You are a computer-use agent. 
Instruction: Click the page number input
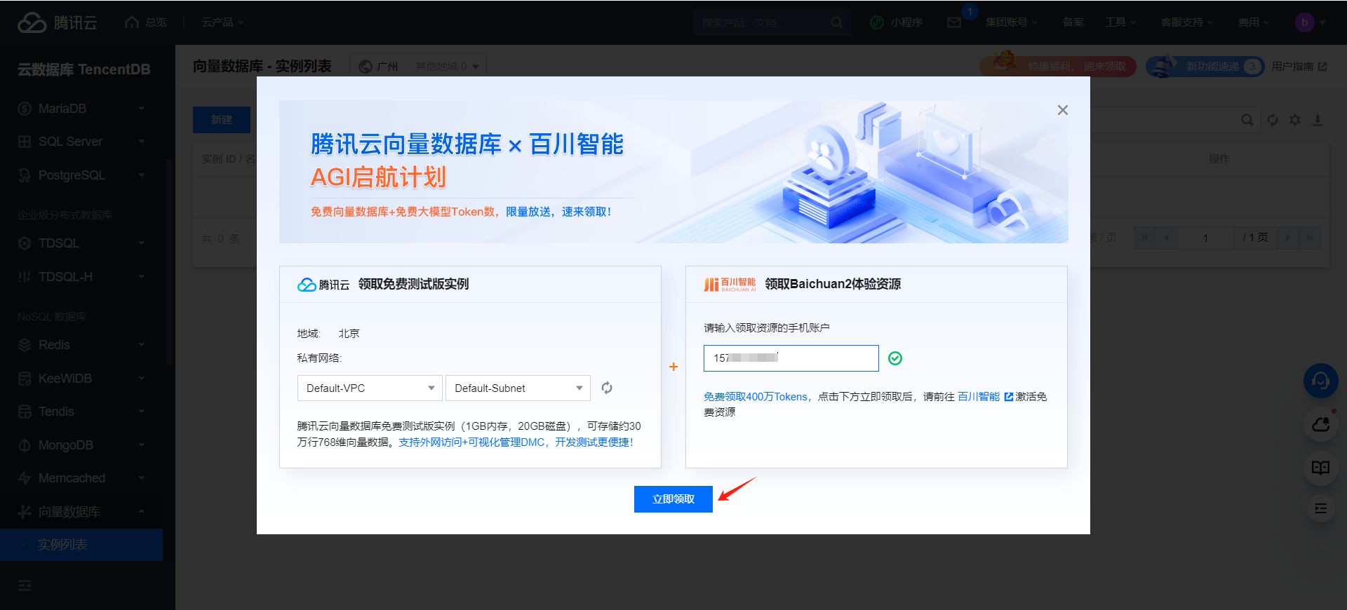click(x=1205, y=238)
